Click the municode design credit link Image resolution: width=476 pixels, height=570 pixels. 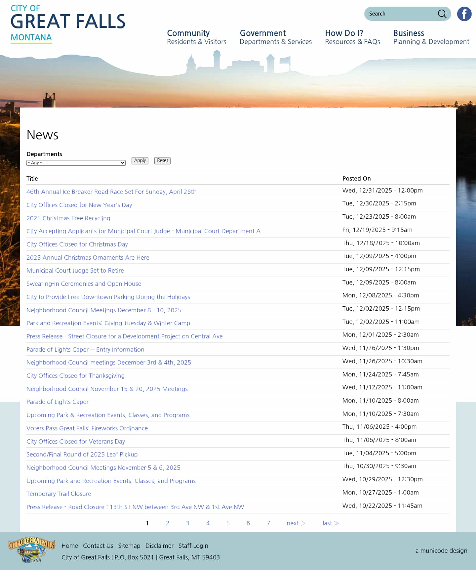pos(441,550)
